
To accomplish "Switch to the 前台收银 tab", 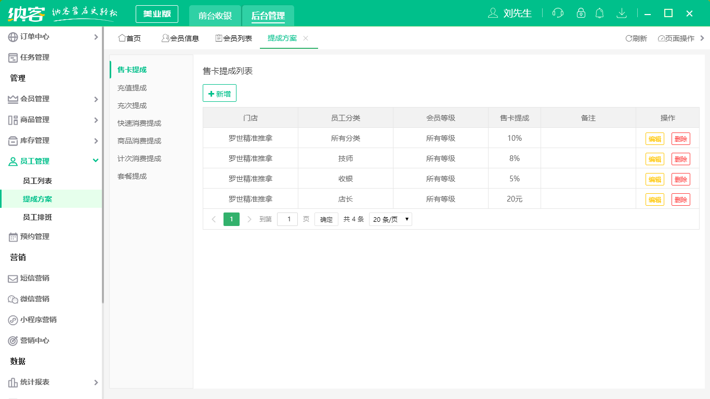I will tap(215, 16).
